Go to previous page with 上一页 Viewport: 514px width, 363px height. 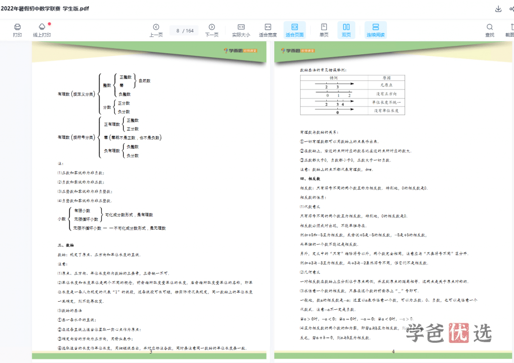[156, 30]
